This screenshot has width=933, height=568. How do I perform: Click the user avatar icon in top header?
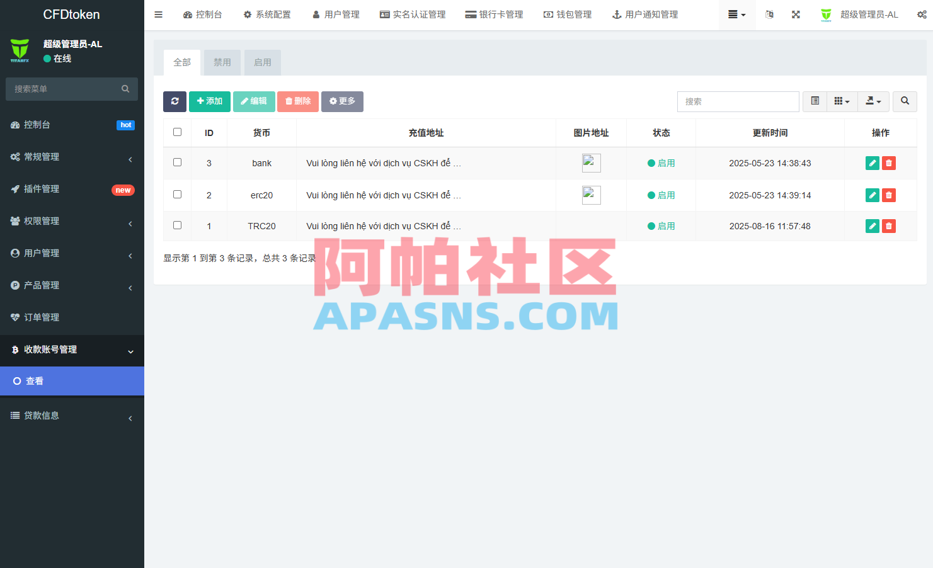826,14
